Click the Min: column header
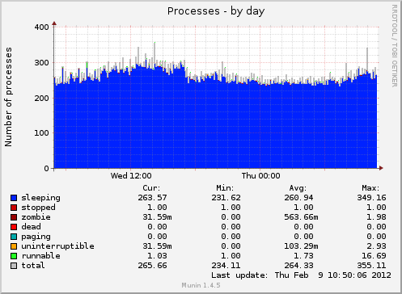The width and height of the screenshot is (402, 294). (x=225, y=188)
